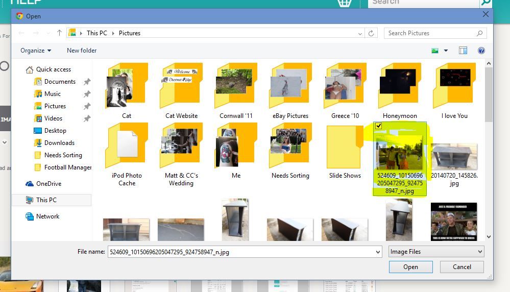Click the Cancel button

tap(462, 267)
